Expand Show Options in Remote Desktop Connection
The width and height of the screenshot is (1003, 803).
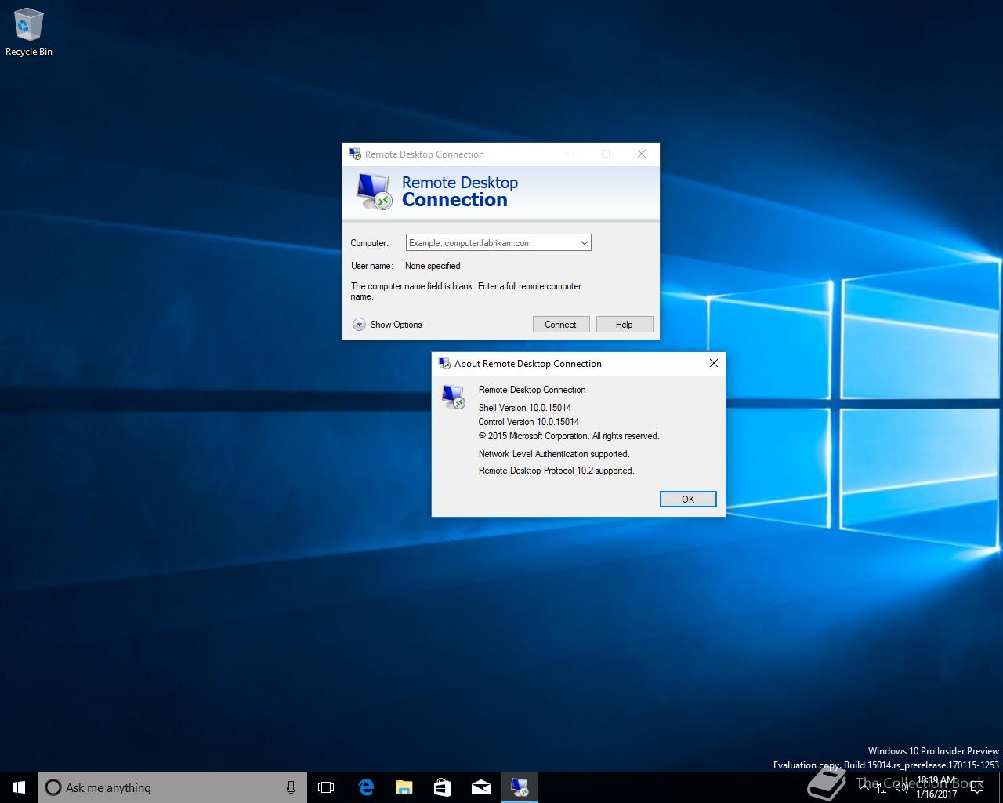click(x=387, y=325)
